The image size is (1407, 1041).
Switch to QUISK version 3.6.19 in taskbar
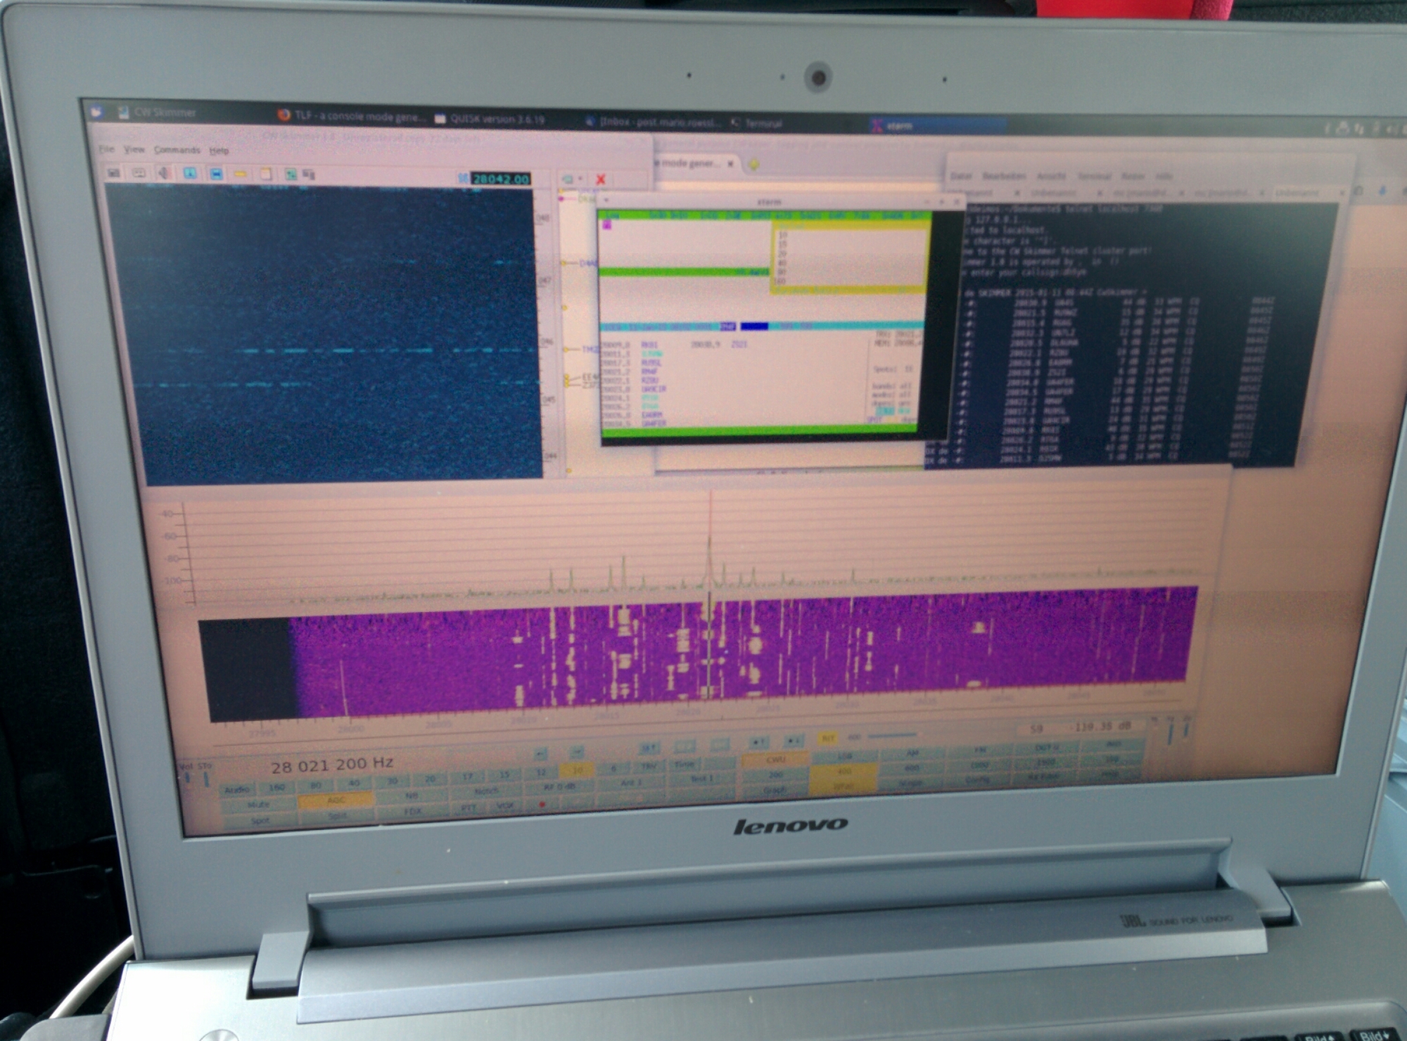coord(490,119)
